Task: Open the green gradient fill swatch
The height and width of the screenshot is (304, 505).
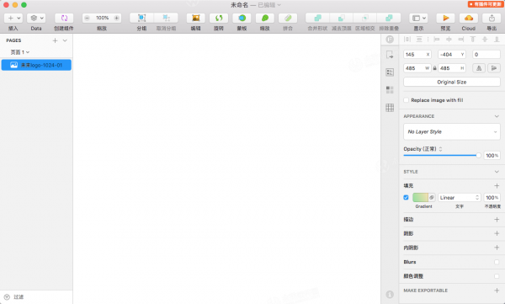Action: [x=420, y=197]
